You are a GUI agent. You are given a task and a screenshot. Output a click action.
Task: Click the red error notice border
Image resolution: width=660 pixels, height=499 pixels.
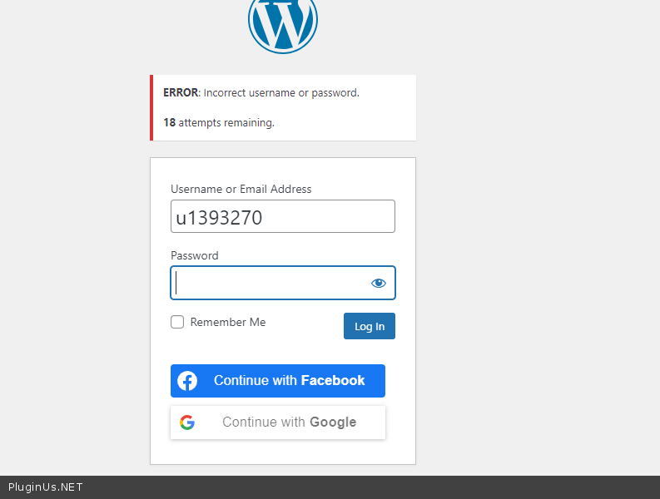coord(151,107)
